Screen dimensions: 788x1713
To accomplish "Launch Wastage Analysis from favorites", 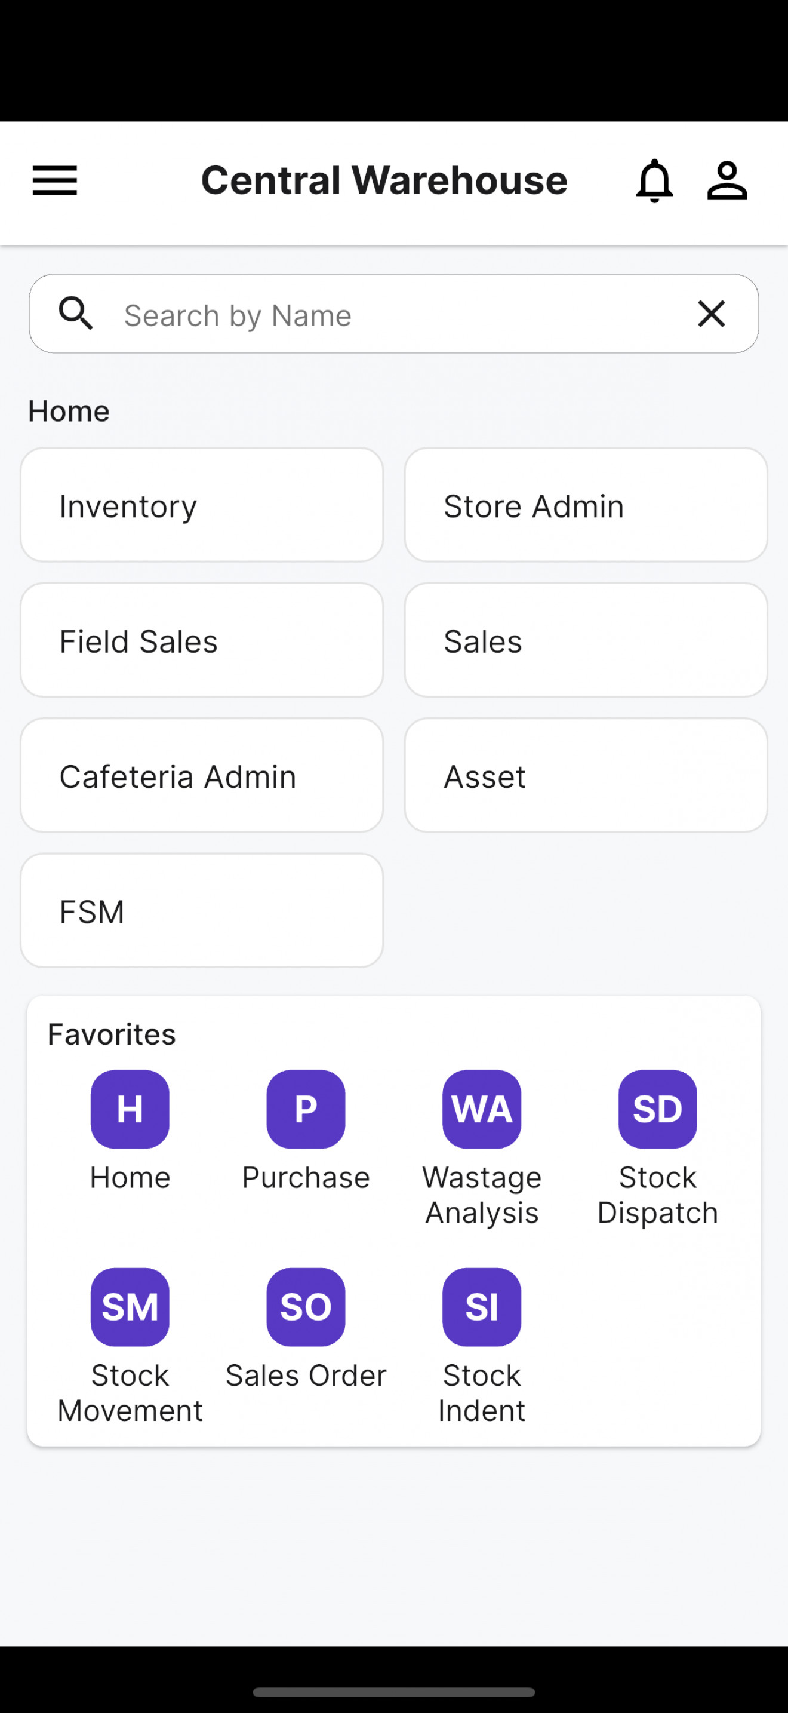I will 482,1109.
